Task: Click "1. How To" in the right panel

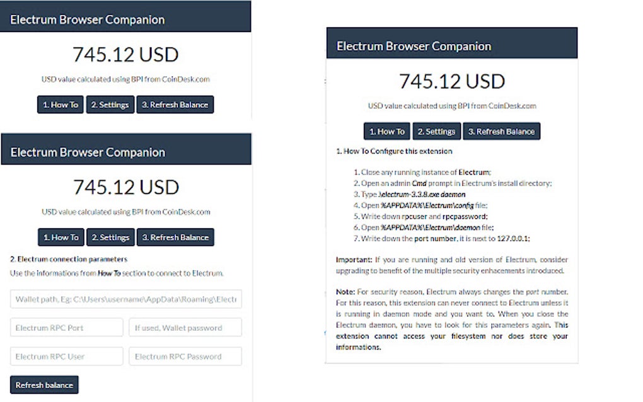Action: 386,131
